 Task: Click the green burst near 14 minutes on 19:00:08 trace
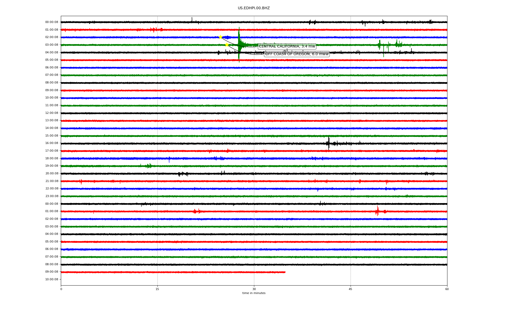click(x=149, y=166)
